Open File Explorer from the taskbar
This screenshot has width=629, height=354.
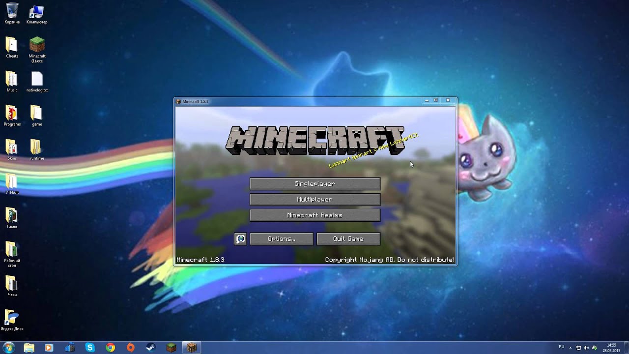point(29,348)
